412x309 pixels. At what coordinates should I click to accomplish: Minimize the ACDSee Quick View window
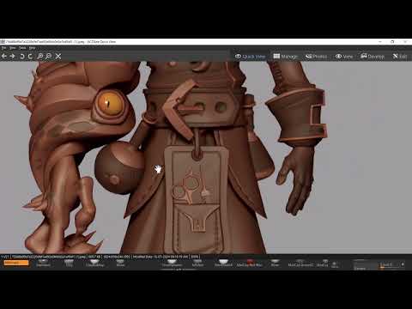tap(380, 42)
